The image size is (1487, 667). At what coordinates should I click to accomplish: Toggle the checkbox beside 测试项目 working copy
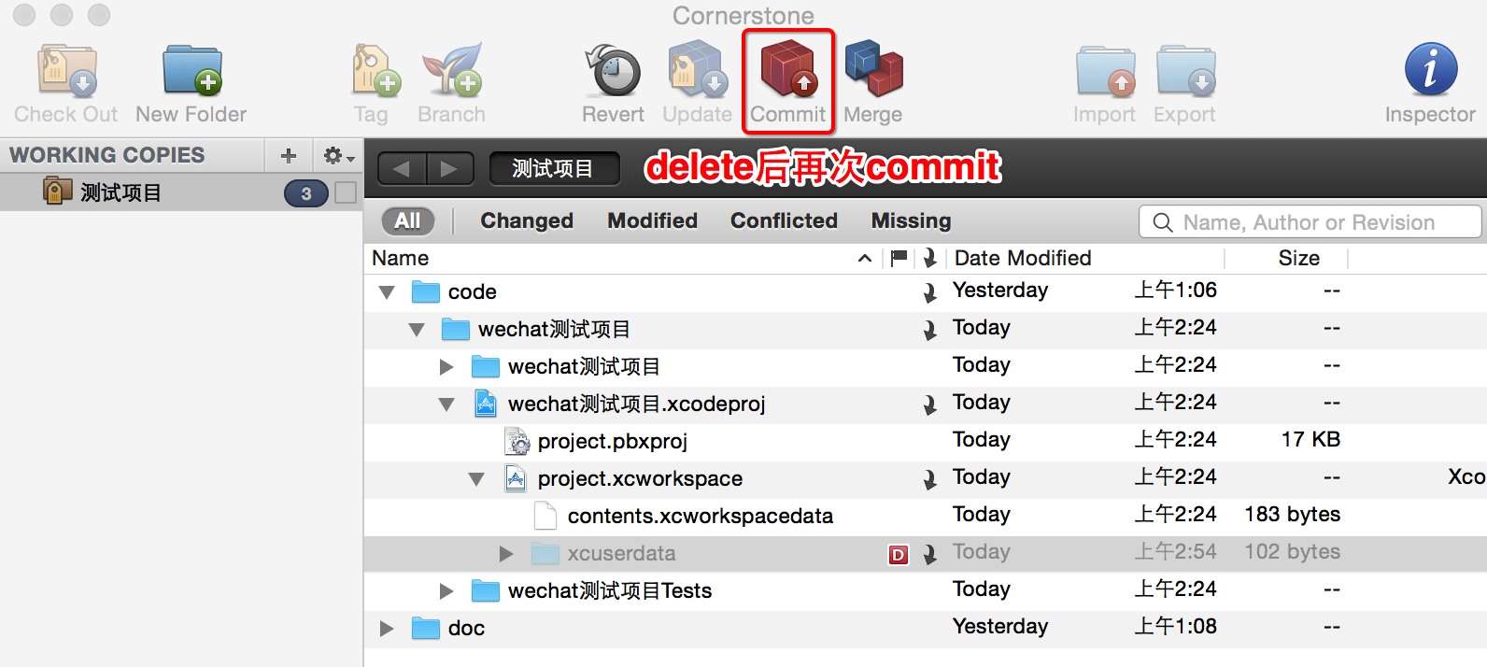point(346,192)
